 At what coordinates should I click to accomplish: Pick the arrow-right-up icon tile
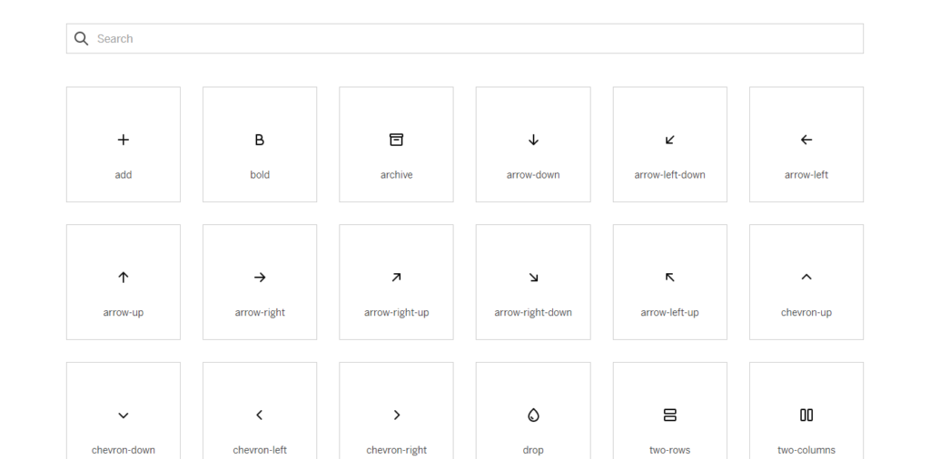pyautogui.click(x=396, y=282)
